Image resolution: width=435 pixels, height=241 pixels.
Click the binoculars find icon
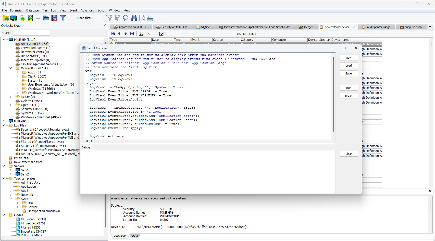(134, 18)
